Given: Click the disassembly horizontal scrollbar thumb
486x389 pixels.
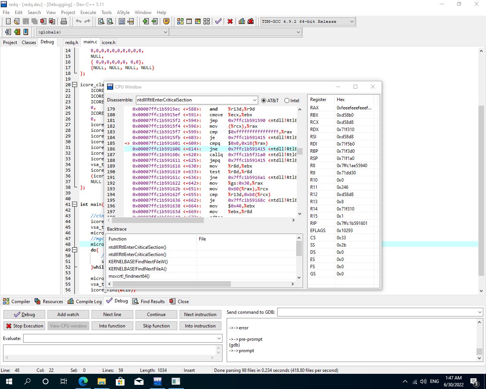Looking at the screenshot, I should tap(158, 220).
